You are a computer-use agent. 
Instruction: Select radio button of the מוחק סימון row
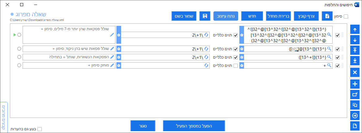click(19, 65)
